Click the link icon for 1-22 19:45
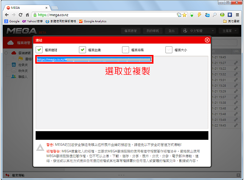This screenshot has width=244, height=180. (236, 125)
